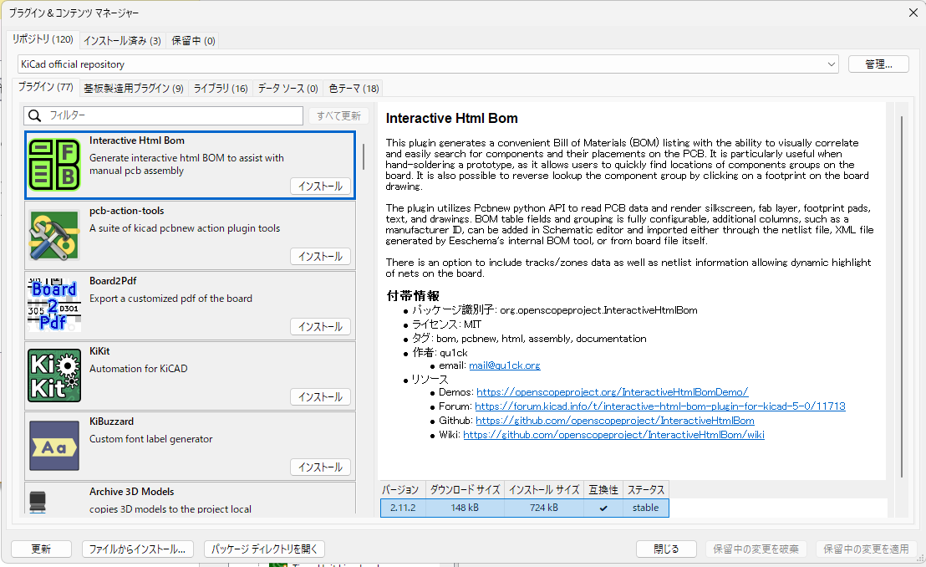Viewport: 926px width, 567px height.
Task: Open the mail@qu1ck.org email link
Action: click(x=504, y=365)
